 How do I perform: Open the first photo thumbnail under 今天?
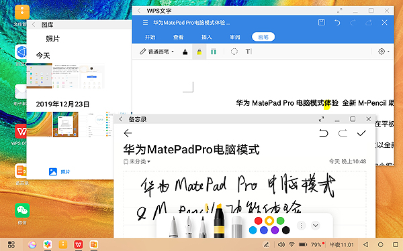click(40, 76)
